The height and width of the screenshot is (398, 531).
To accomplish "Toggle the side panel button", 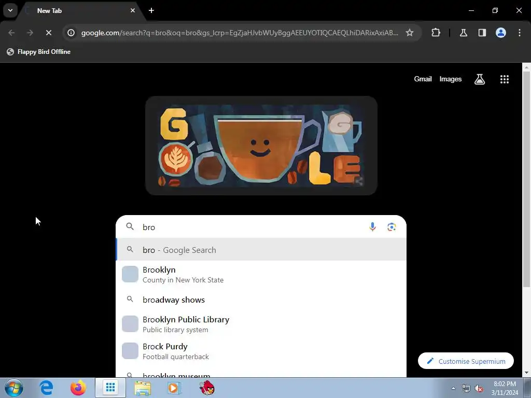I will [482, 33].
